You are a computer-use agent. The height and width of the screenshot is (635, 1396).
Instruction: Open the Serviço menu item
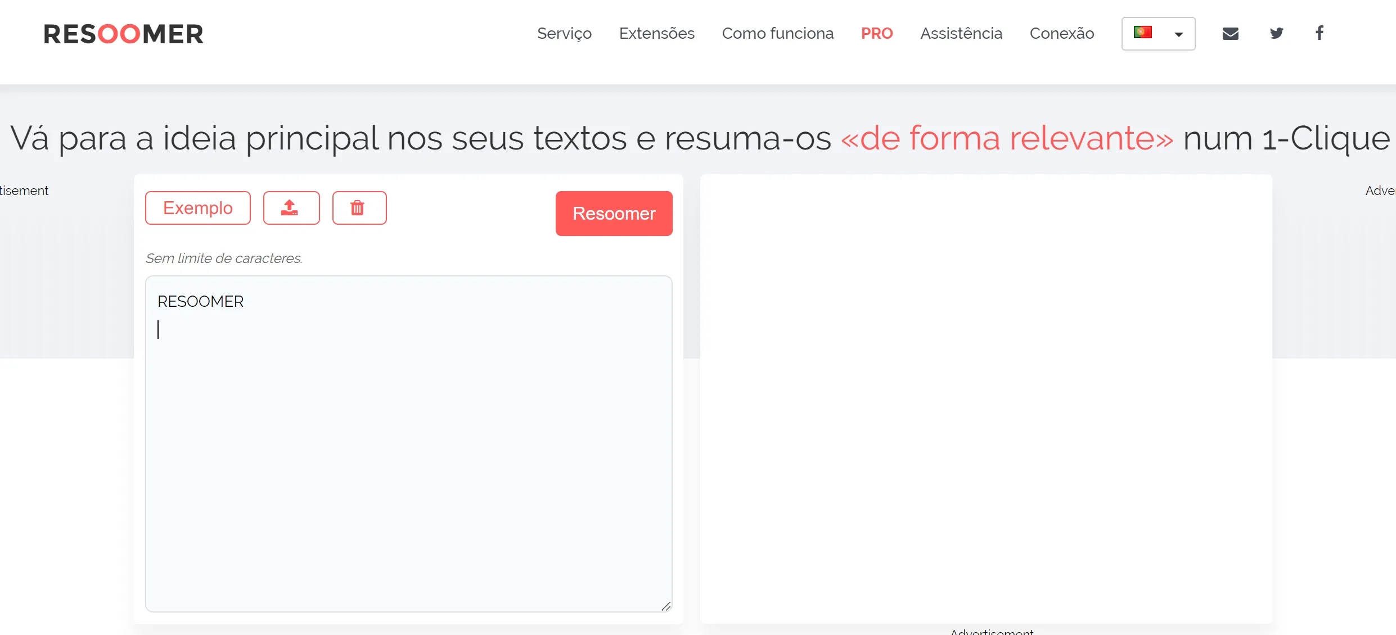[564, 33]
